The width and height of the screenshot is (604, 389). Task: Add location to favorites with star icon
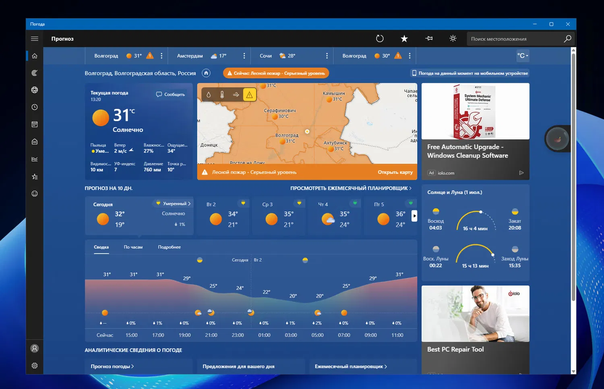(404, 39)
